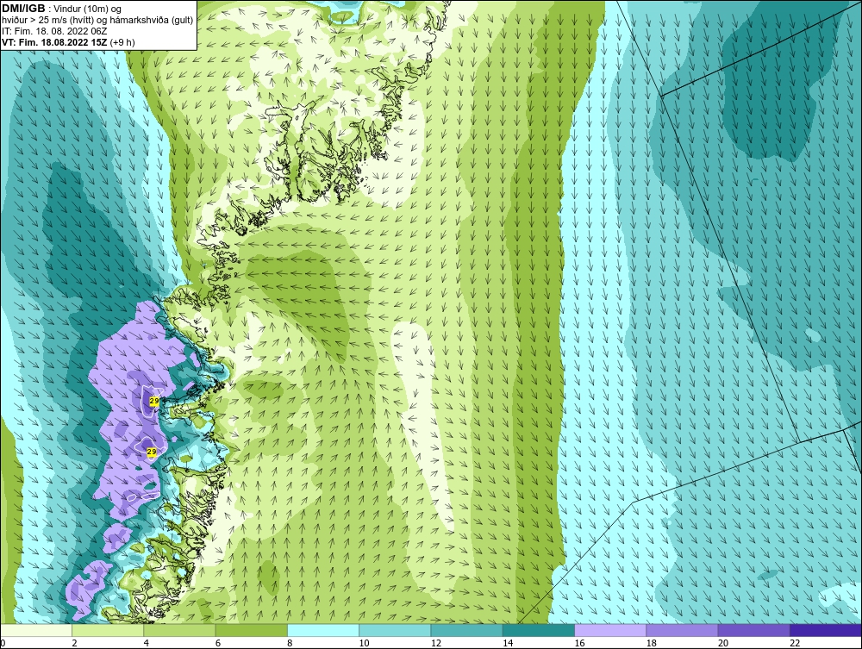Click the 12–14 m/s teal legend swatch

[x=466, y=630]
